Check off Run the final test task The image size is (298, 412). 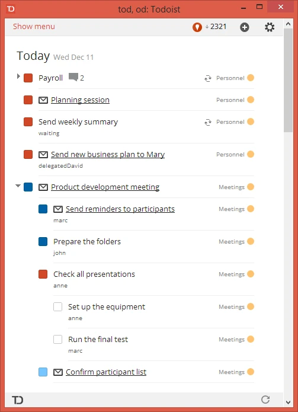pos(57,339)
